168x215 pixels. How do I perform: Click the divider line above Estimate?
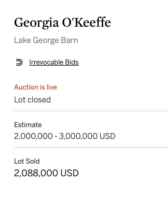click(x=91, y=111)
